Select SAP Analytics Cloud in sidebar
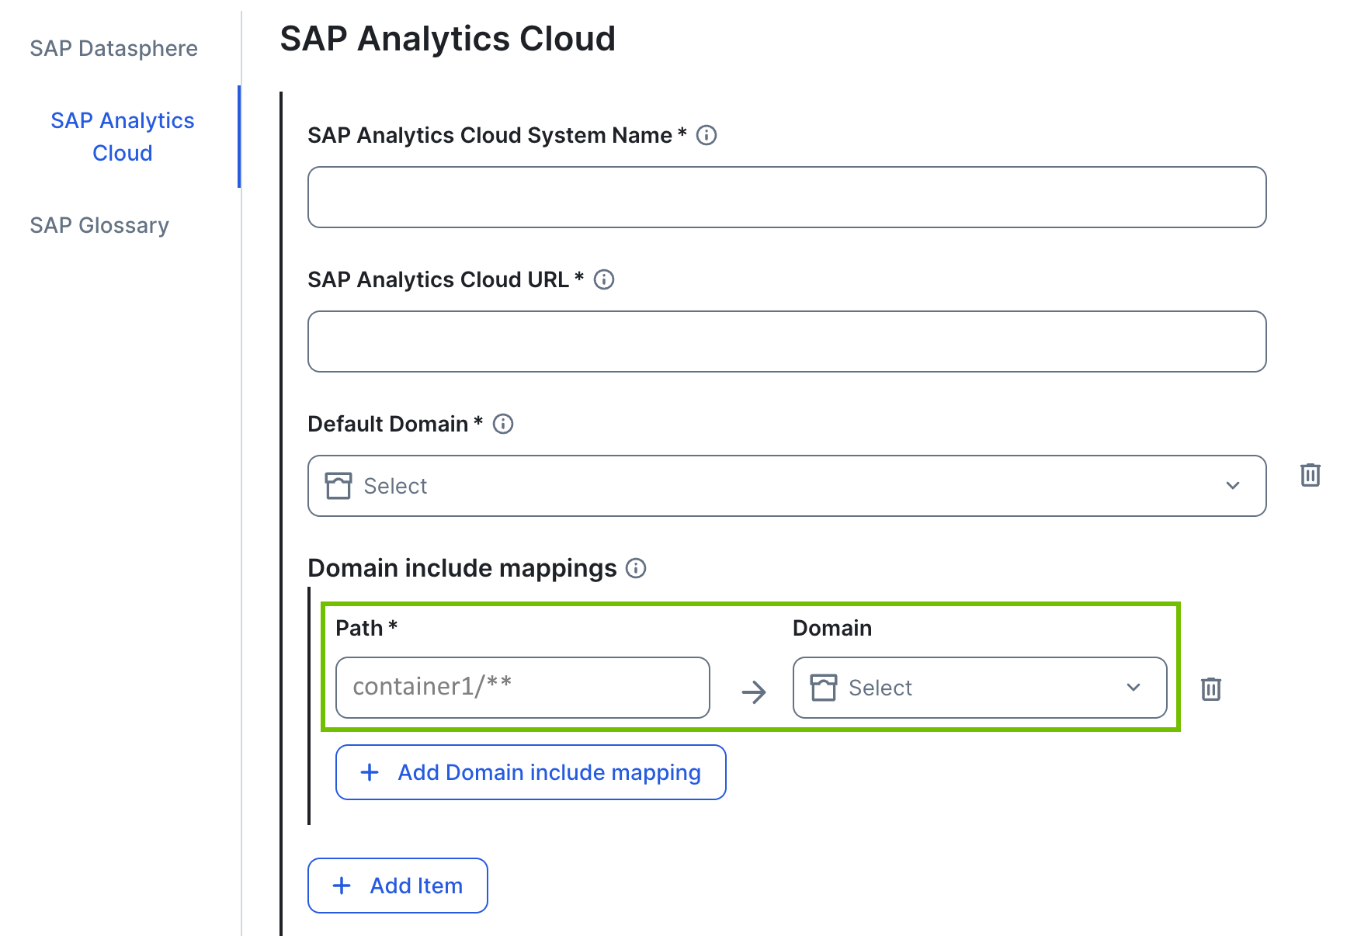Image resolution: width=1354 pixels, height=936 pixels. point(122,137)
